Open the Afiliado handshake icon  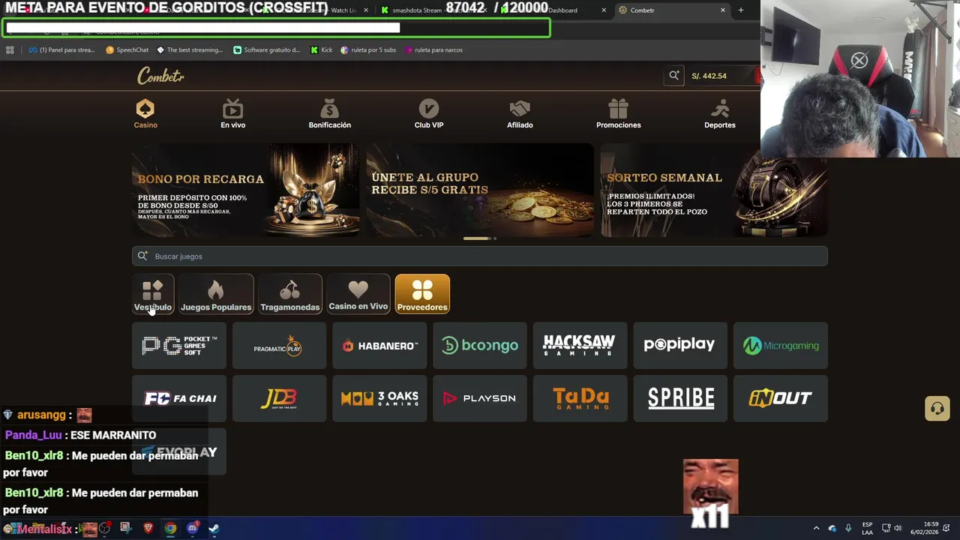(x=520, y=109)
